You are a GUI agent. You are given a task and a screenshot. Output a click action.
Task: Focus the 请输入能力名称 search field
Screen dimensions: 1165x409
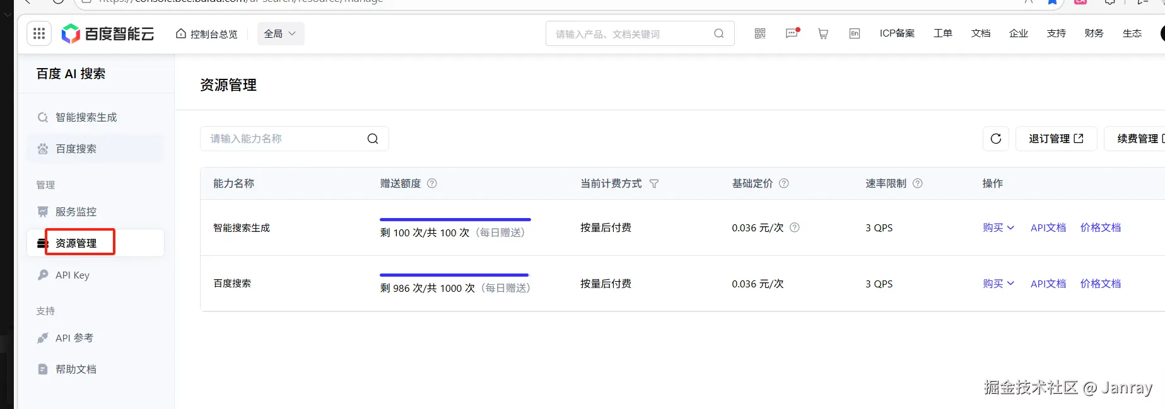coord(294,139)
